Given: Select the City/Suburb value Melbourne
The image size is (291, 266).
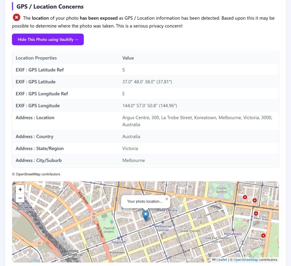Looking at the screenshot, I should click(133, 160).
